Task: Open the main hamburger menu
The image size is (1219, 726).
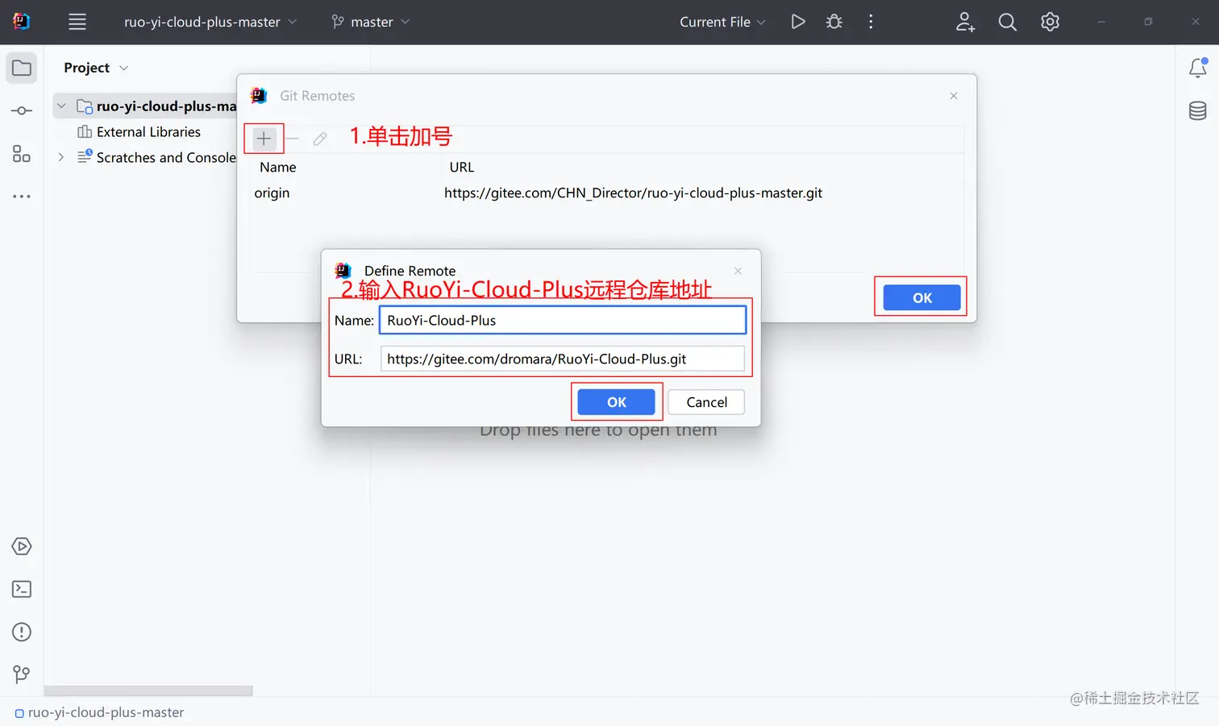Action: pos(77,22)
